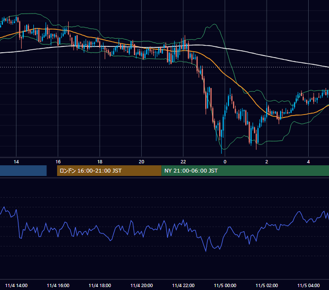Select the 0 hour axis label
The width and height of the screenshot is (329, 290).
click(225, 162)
